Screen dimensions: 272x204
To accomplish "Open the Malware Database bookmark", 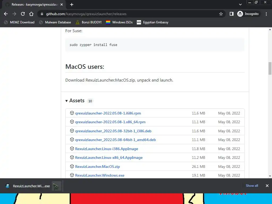I will pyautogui.click(x=55, y=22).
